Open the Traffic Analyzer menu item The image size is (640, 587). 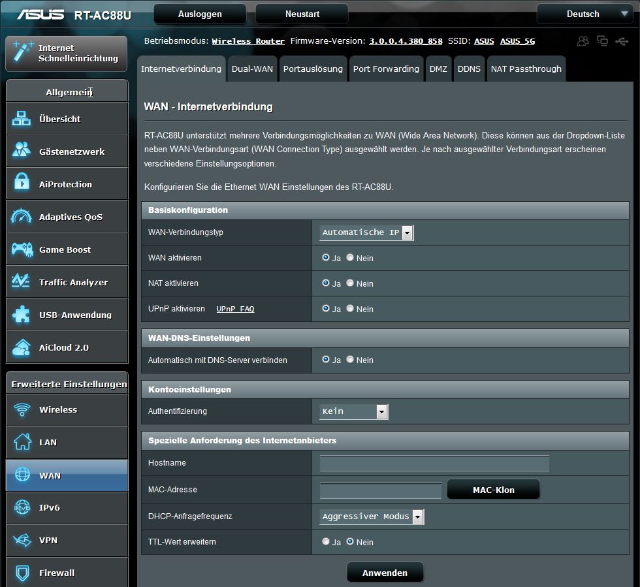pos(67,281)
